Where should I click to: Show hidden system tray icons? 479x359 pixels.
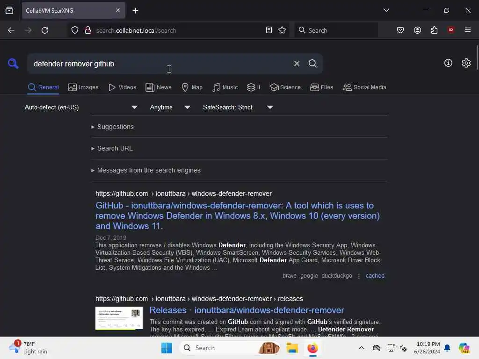pos(362,348)
